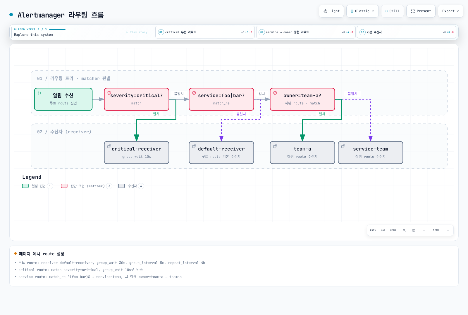468x315 pixels.
Task: Toggle the Light theme button
Action: (331, 11)
